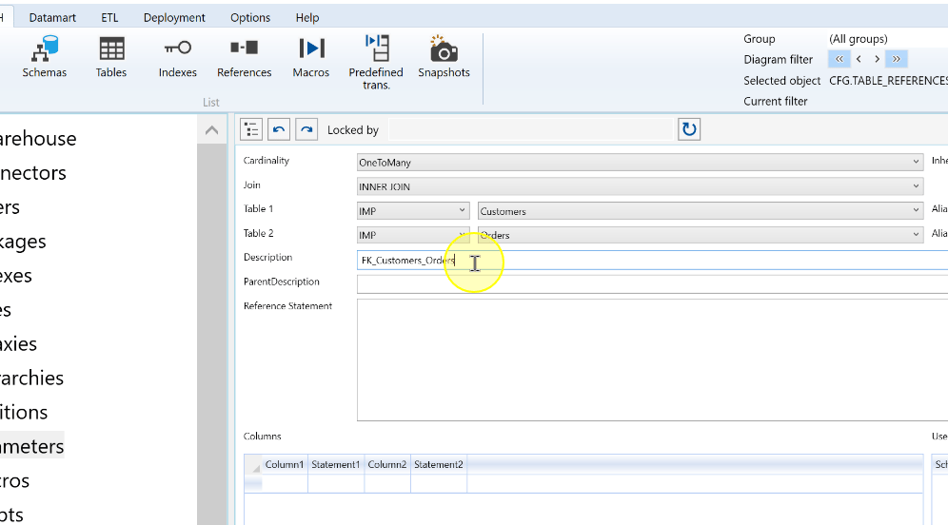This screenshot has width=948, height=525.
Task: Select the Column2 column header
Action: [387, 464]
